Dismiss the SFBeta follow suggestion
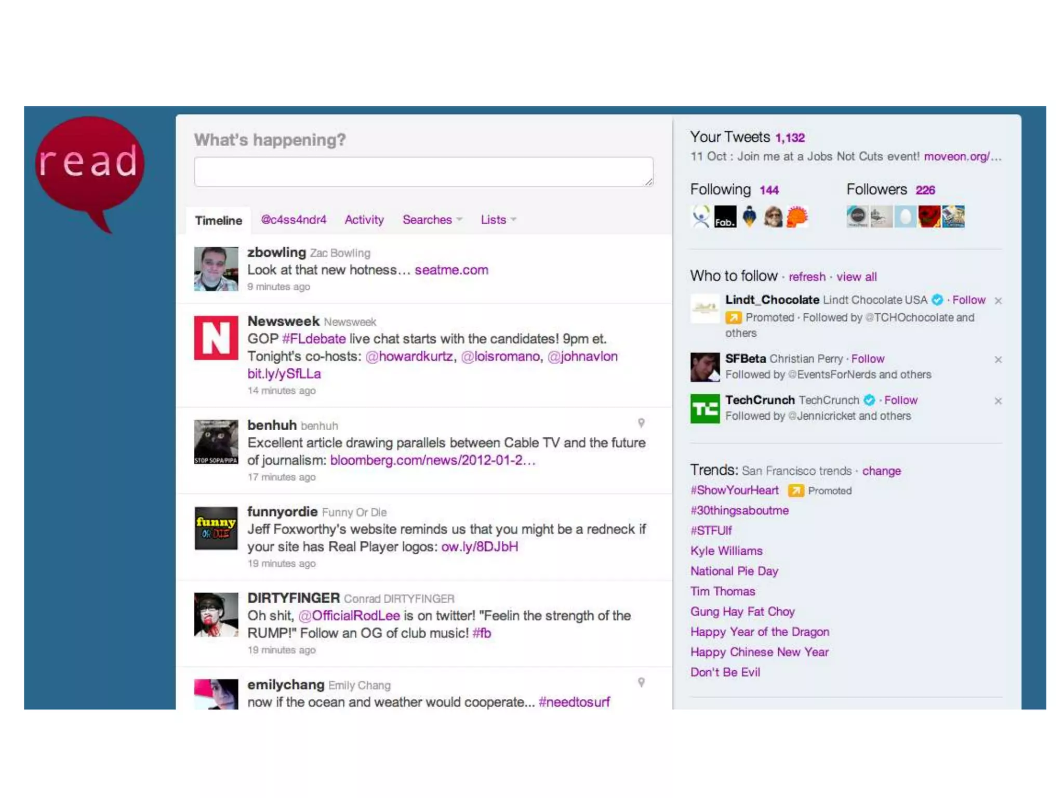The height and width of the screenshot is (798, 1064). [x=997, y=360]
